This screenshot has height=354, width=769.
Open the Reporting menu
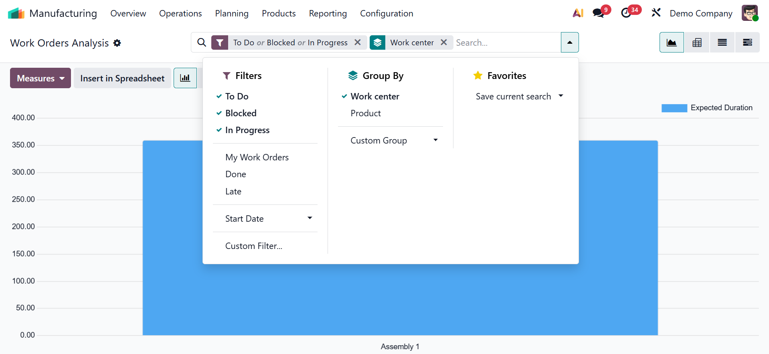328,13
